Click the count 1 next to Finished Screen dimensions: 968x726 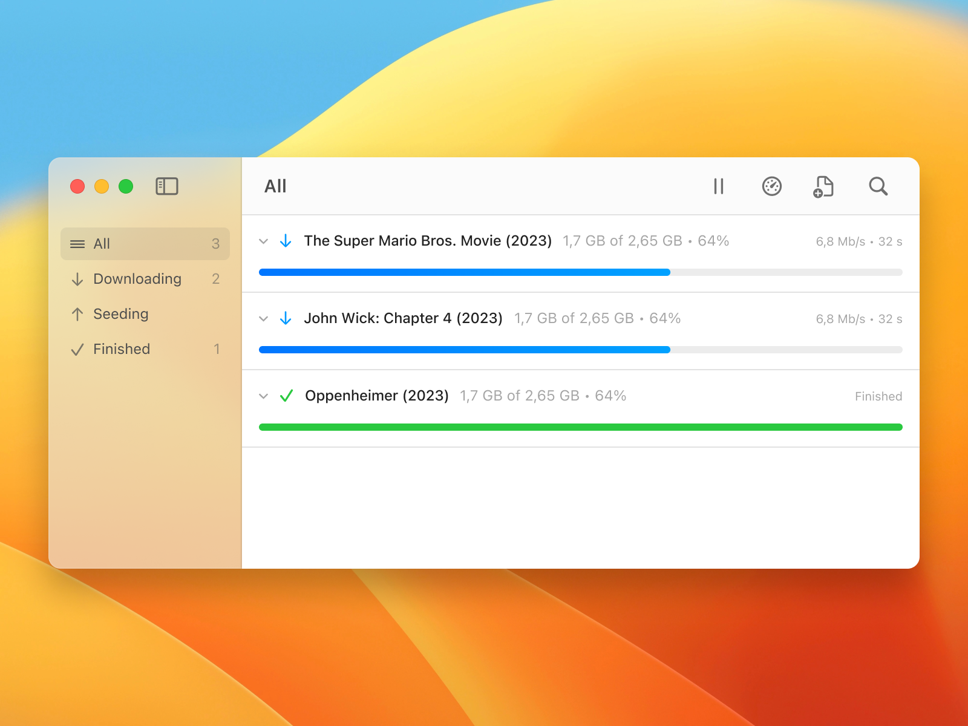click(217, 349)
